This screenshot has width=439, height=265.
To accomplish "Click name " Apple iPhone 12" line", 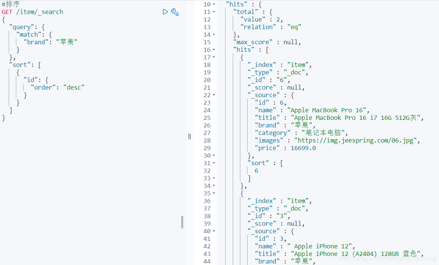I will point(305,246).
